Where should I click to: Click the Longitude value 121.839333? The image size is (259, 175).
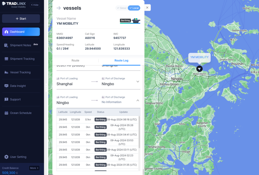tap(122, 49)
